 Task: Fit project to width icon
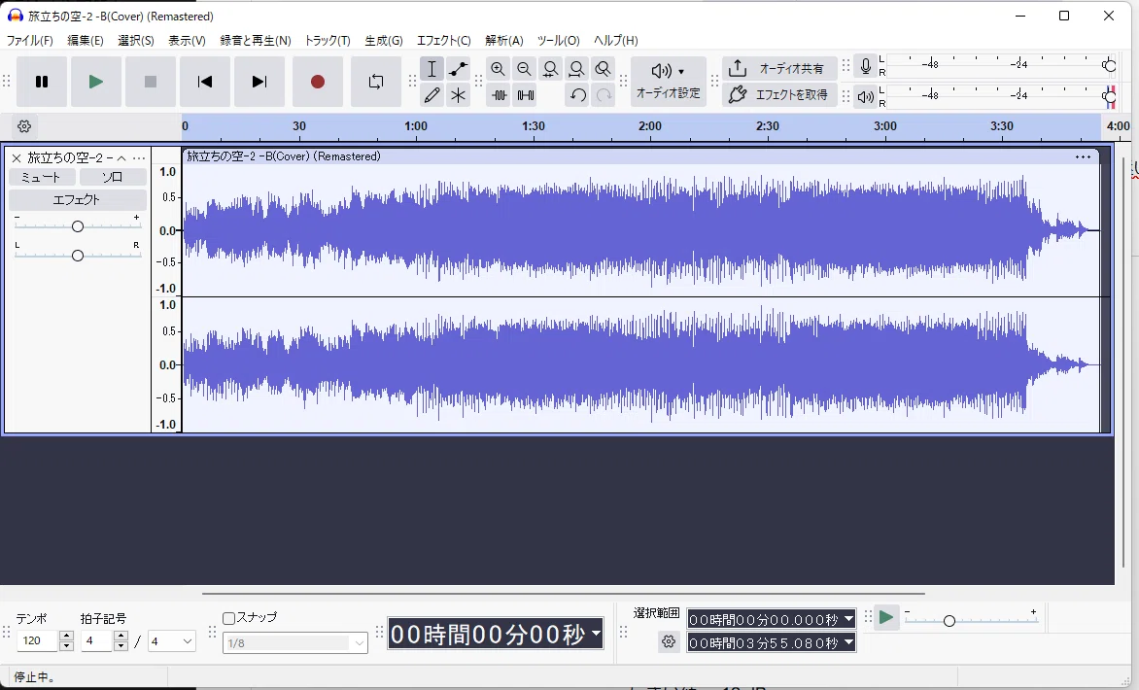coord(576,69)
